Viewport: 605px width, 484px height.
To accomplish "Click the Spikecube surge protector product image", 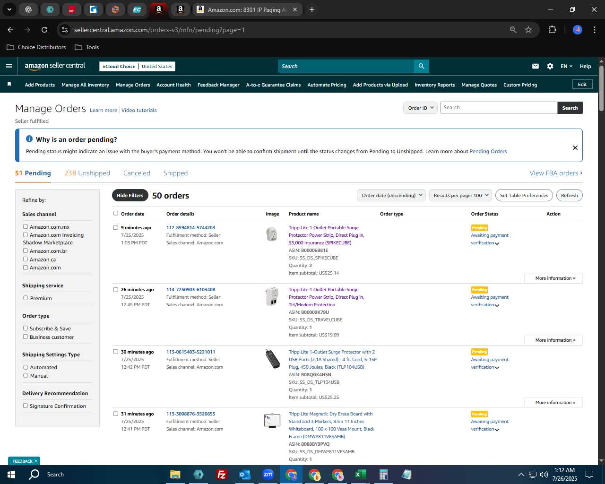I will [272, 234].
